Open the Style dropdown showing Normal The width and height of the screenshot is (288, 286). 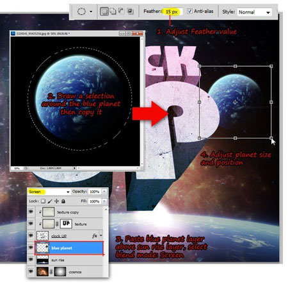[x=254, y=12]
